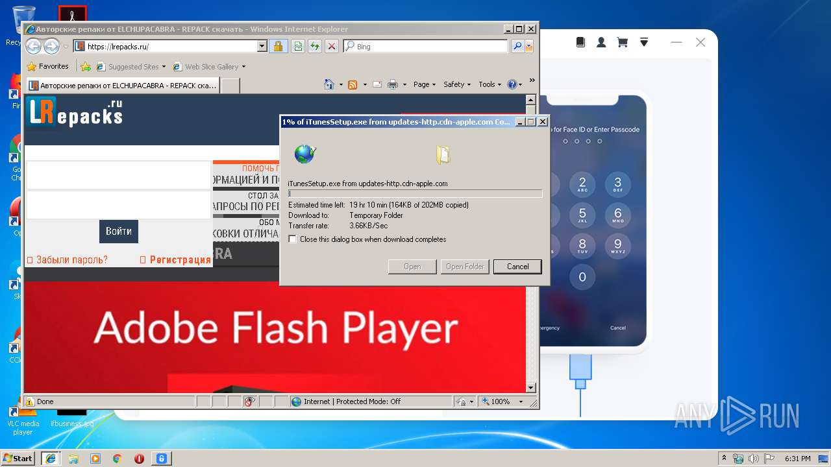Click the https://lrepacks.ru/ address field
The width and height of the screenshot is (831, 467).
coord(171,46)
